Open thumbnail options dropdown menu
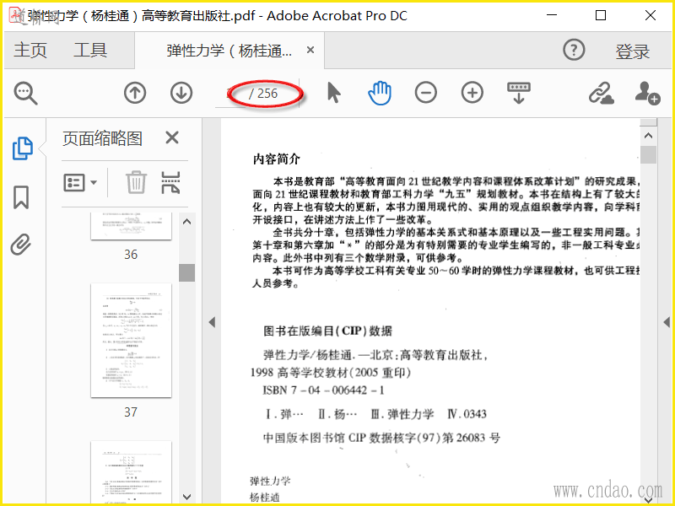The height and width of the screenshot is (506, 675). (x=80, y=182)
